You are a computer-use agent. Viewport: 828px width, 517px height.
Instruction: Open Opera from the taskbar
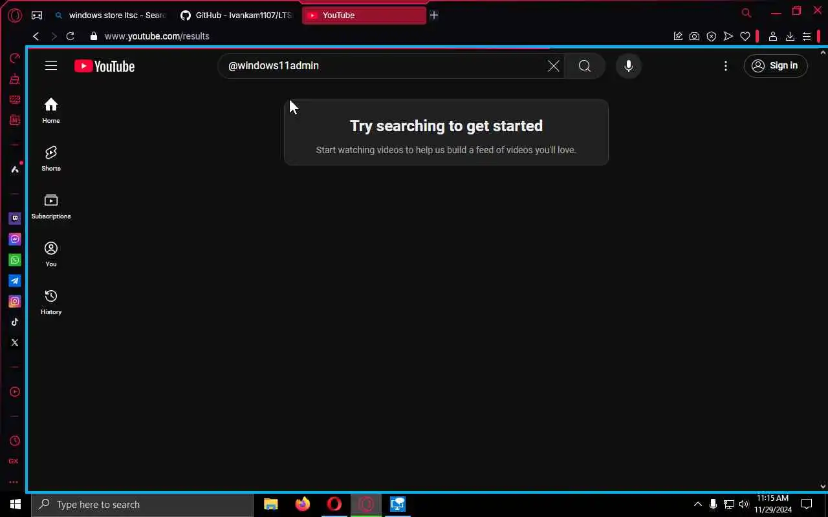click(x=334, y=504)
